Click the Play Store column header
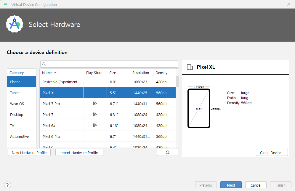The width and height of the screenshot is (295, 191). (x=95, y=73)
